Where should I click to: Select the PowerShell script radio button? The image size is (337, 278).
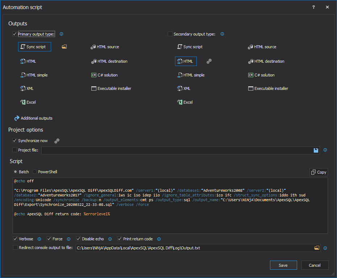click(35, 172)
